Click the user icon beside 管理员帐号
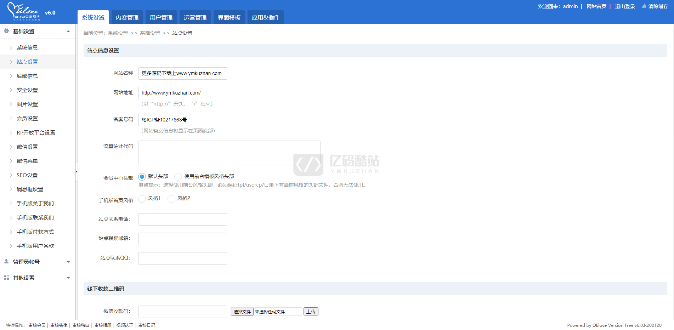 [x=6, y=262]
